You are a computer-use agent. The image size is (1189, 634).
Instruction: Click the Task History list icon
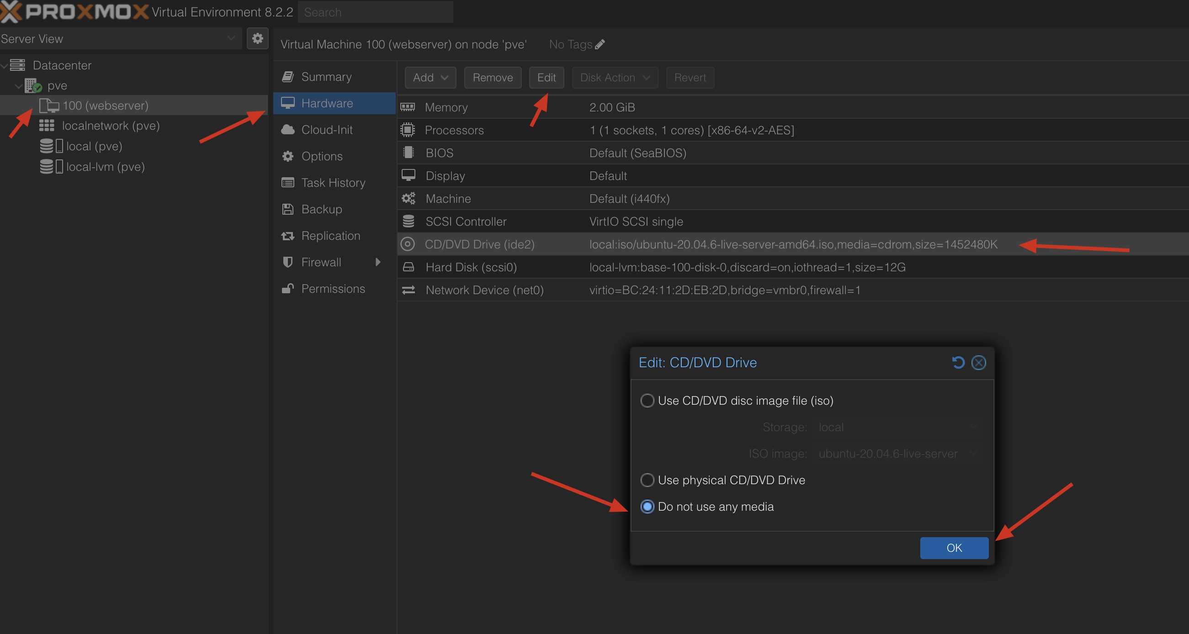tap(287, 183)
